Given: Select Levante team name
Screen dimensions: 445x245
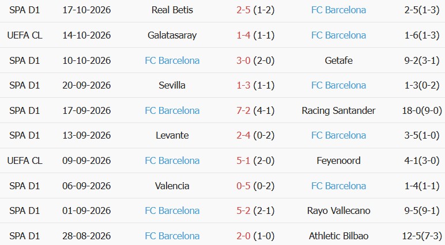Looking at the screenshot, I should pos(172,135).
